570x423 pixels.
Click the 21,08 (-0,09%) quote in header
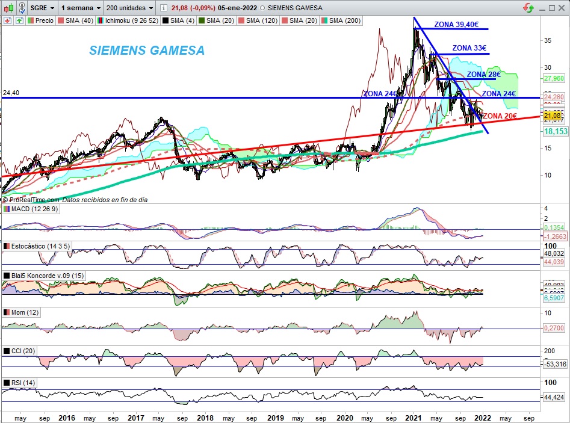tap(193, 8)
